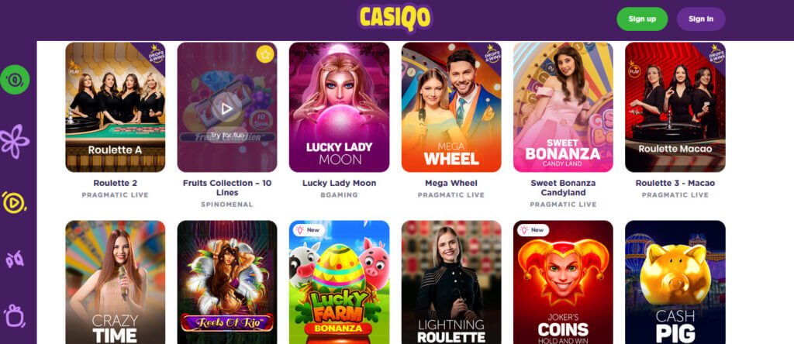Click the New badge on Lucky Farm Bonanza
Image resolution: width=794 pixels, height=344 pixels.
308,230
